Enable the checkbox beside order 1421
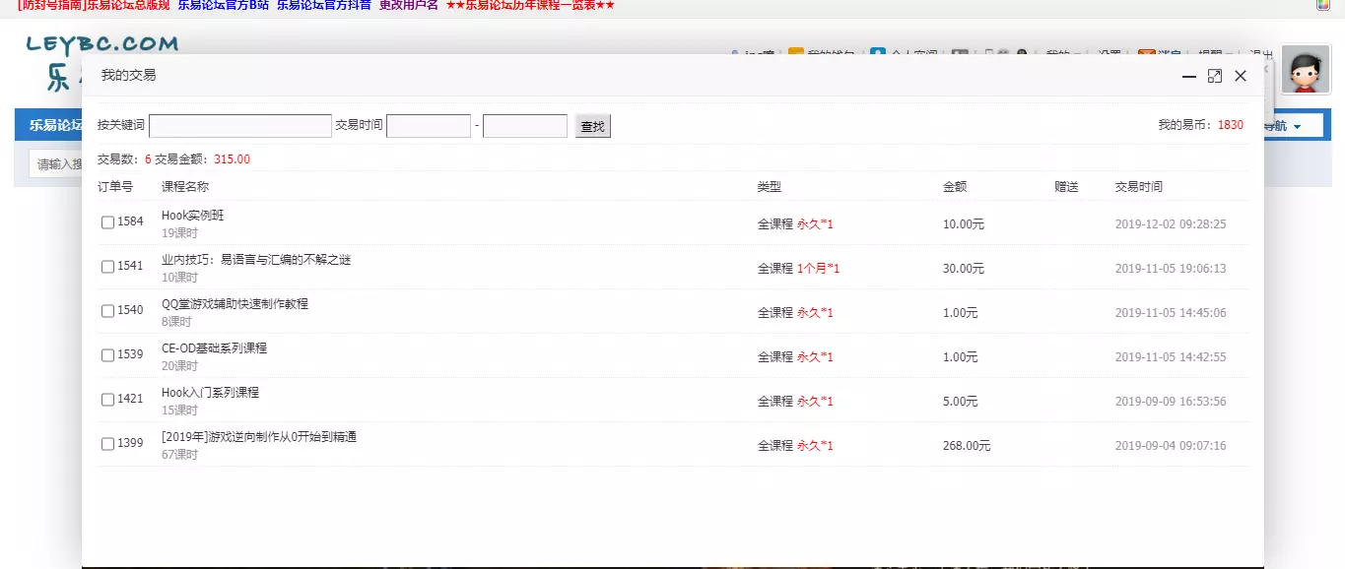 107,400
